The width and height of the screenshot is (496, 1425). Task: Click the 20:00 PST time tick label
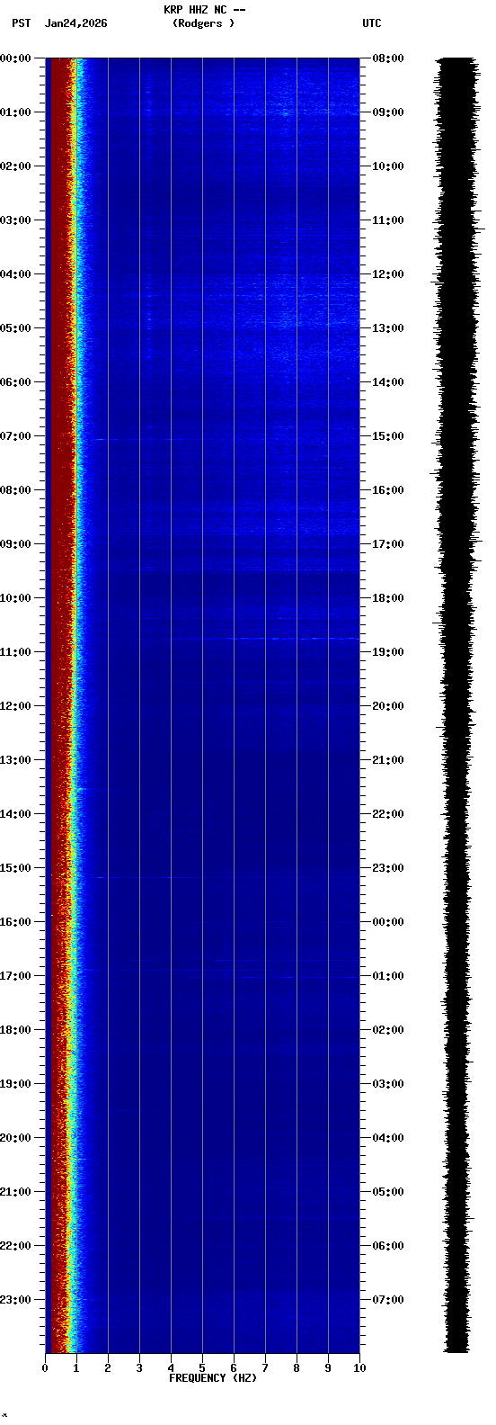click(x=15, y=1138)
